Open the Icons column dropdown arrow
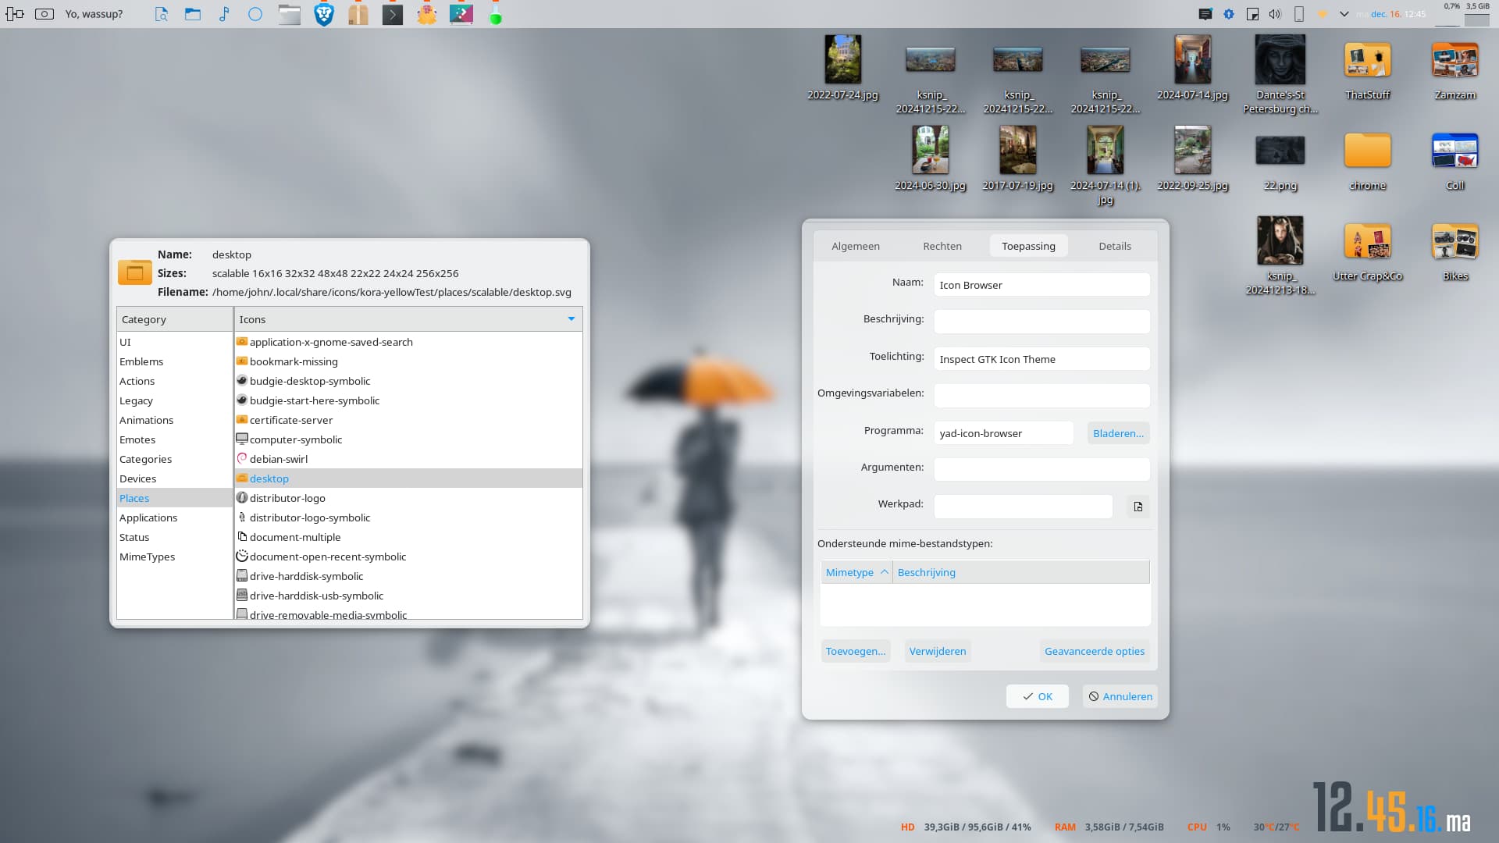 [571, 318]
